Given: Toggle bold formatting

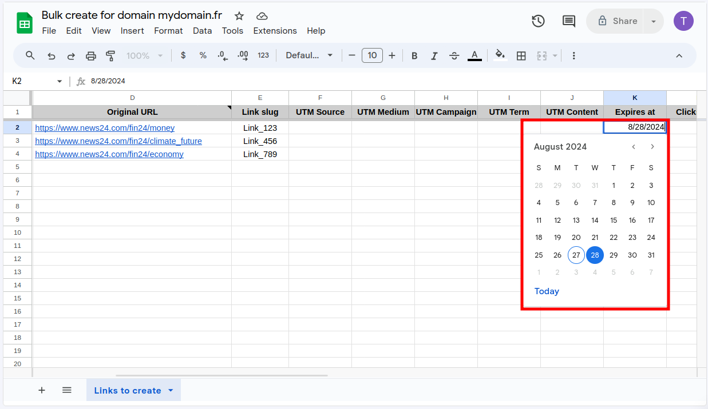Looking at the screenshot, I should tap(414, 55).
